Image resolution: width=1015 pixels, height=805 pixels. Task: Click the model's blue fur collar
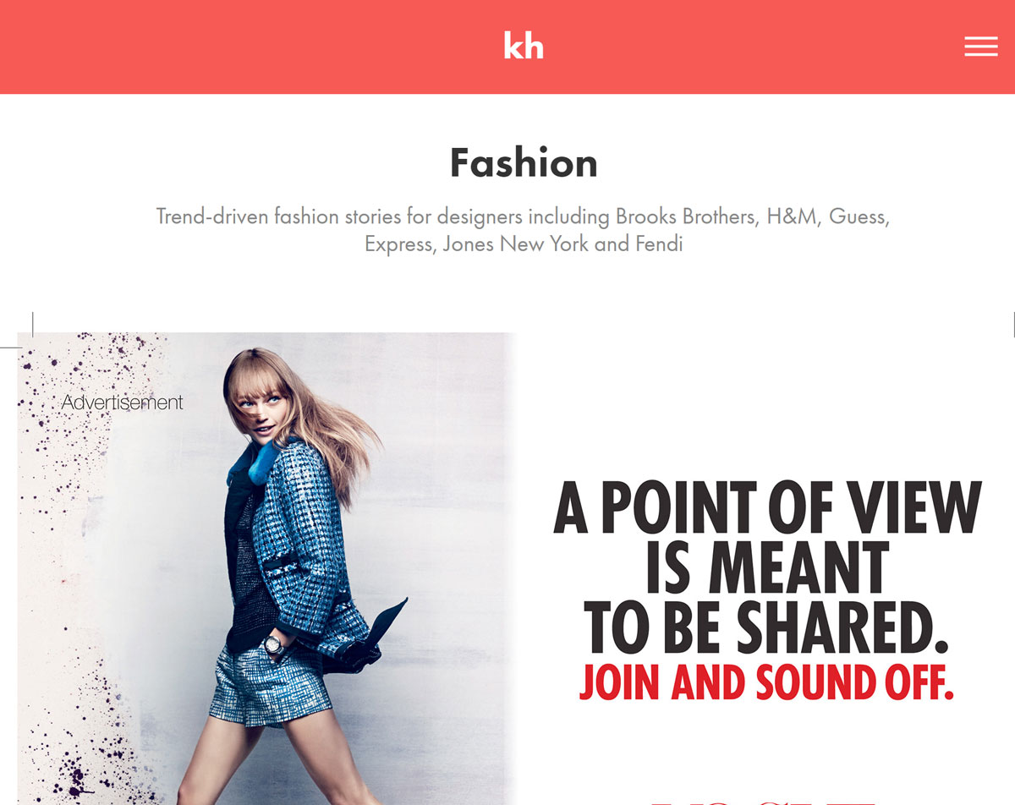(x=252, y=461)
